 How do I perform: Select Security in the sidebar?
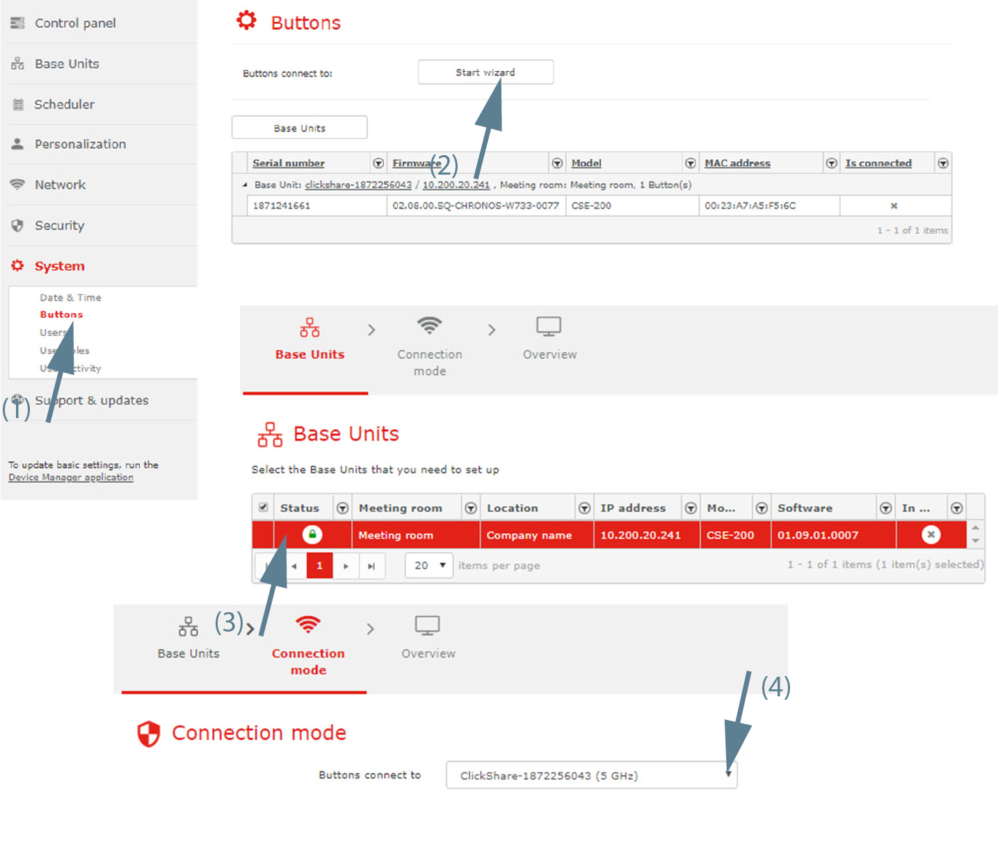point(60,225)
